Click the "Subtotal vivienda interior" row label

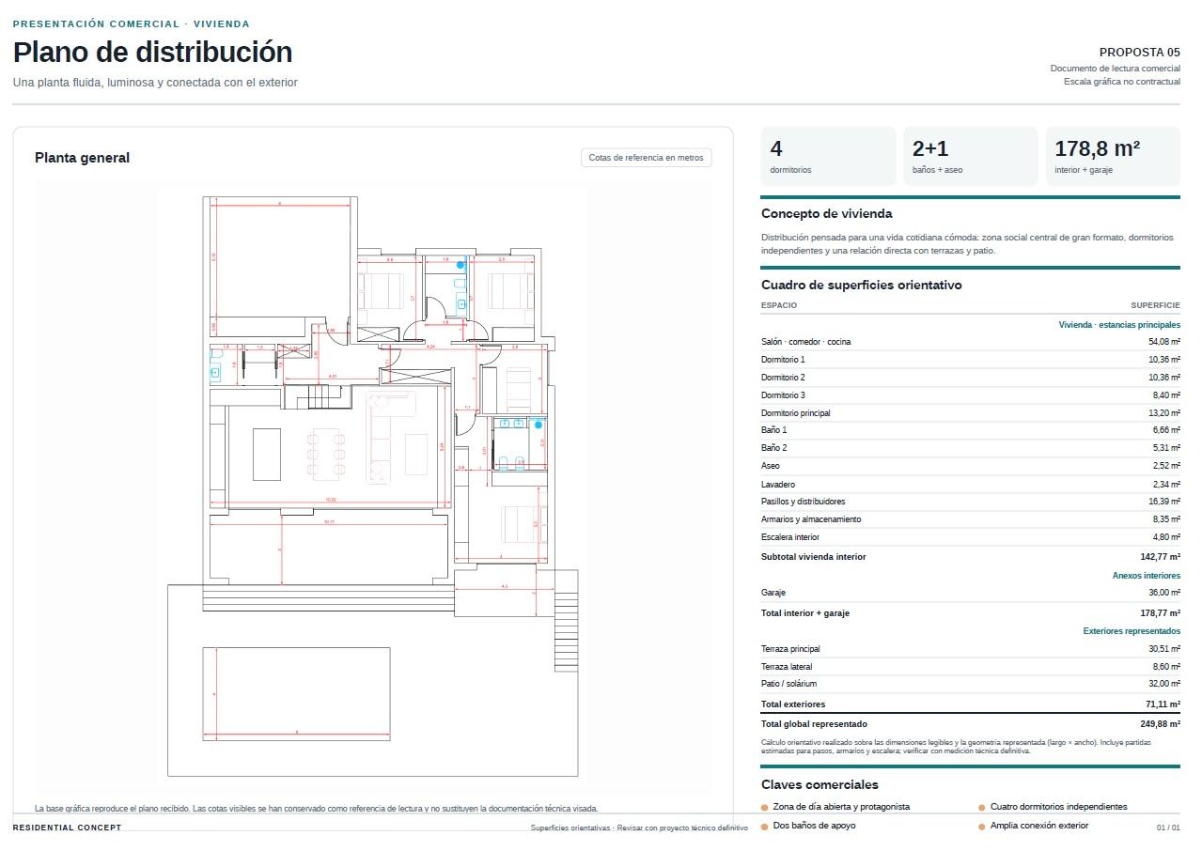click(x=813, y=557)
